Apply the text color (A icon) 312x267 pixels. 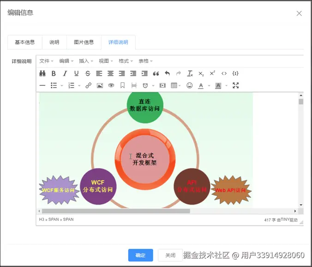(201, 85)
